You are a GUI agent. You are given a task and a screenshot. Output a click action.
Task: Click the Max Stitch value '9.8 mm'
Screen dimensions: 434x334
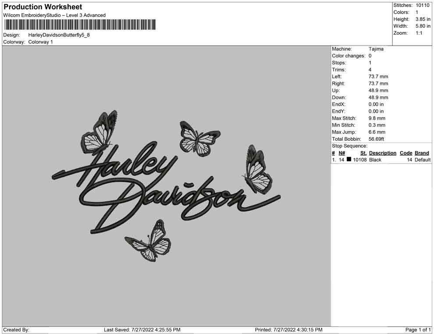(x=377, y=118)
